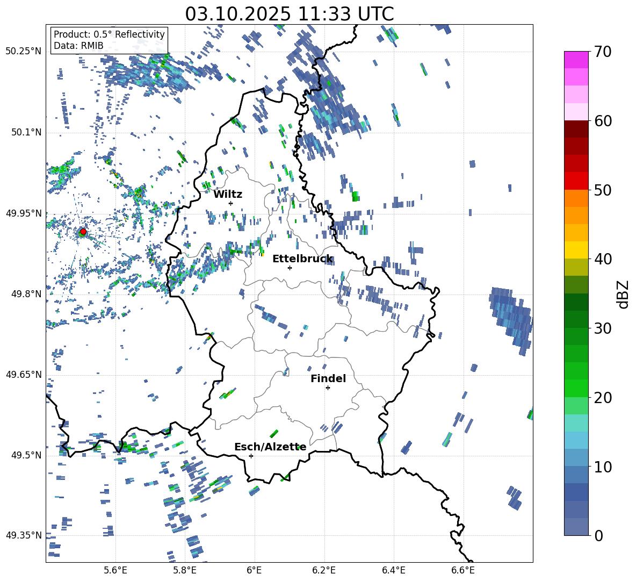The height and width of the screenshot is (581, 636).
Task: Click the longitude label 5.8°E
Action: click(x=185, y=570)
